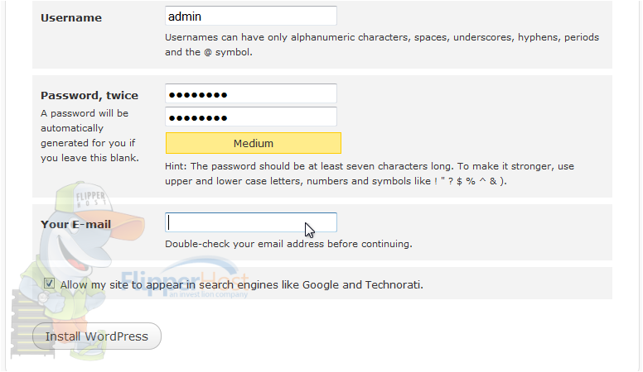Click into the Your E-mail field
The image size is (643, 372).
click(x=251, y=222)
